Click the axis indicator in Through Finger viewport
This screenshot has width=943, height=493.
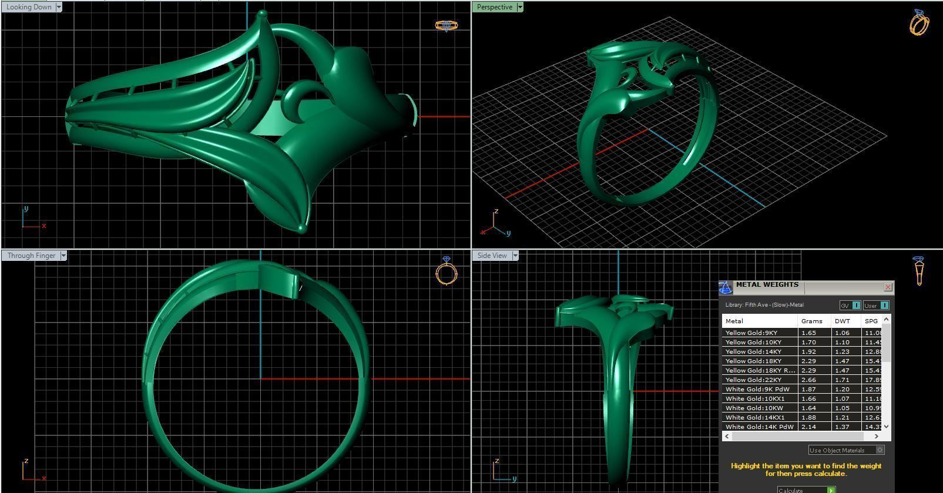coord(33,470)
